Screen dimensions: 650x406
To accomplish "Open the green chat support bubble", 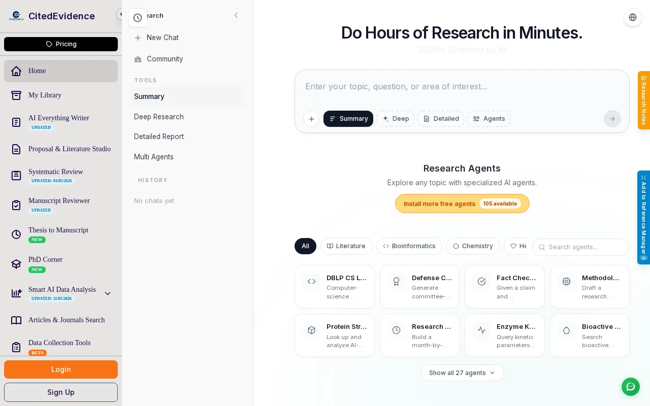I will [x=631, y=387].
